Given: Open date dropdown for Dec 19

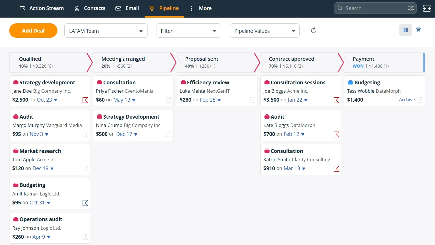Looking at the screenshot, I should tap(52, 169).
